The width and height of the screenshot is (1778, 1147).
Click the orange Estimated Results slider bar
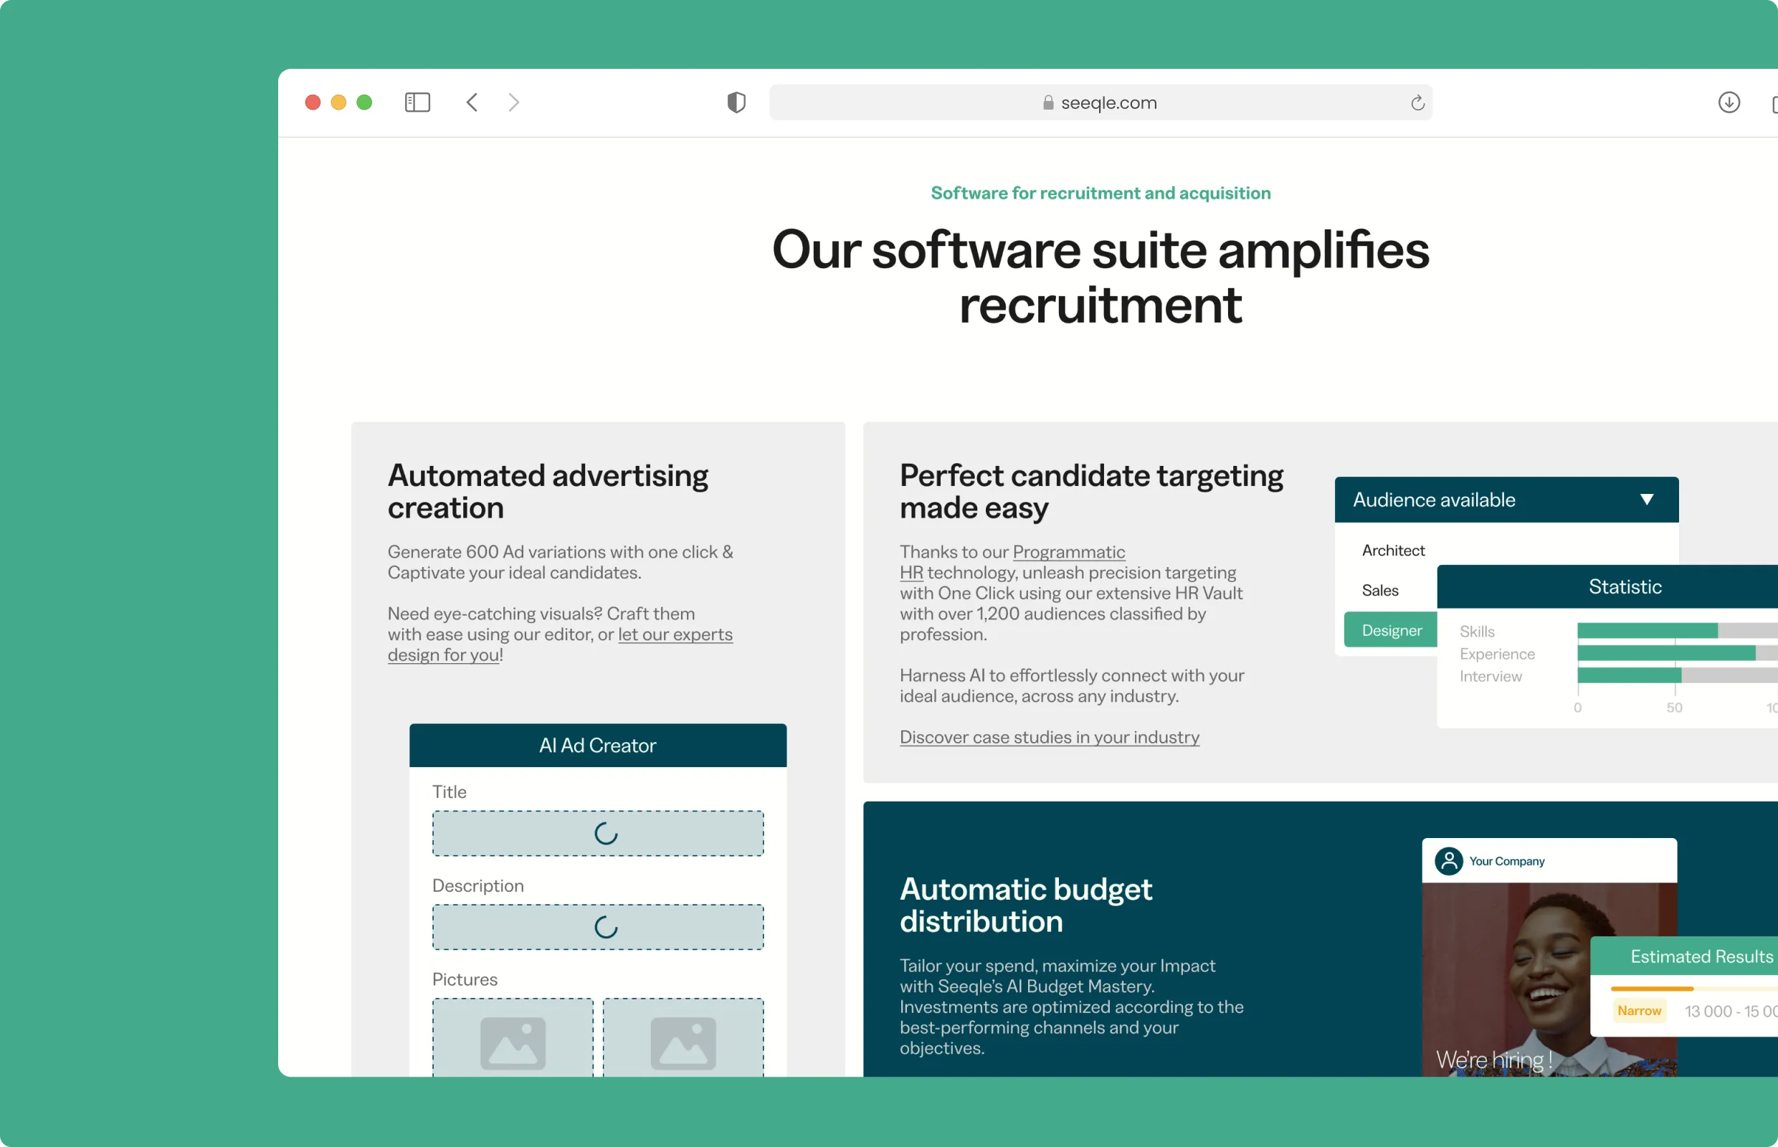click(x=1651, y=989)
